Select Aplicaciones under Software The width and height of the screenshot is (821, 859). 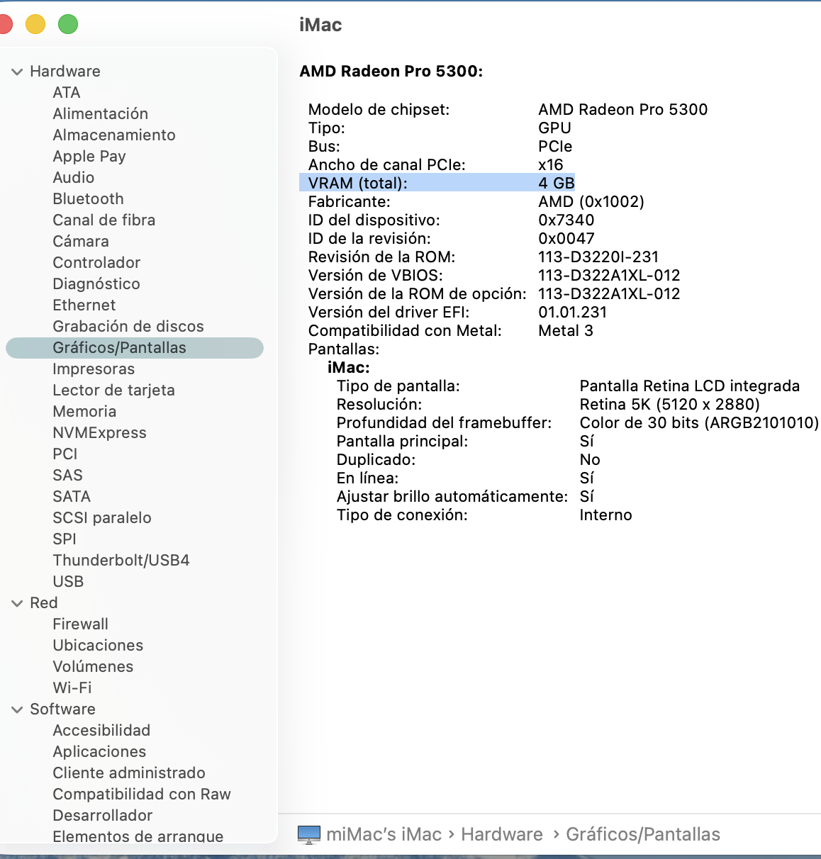pos(99,752)
